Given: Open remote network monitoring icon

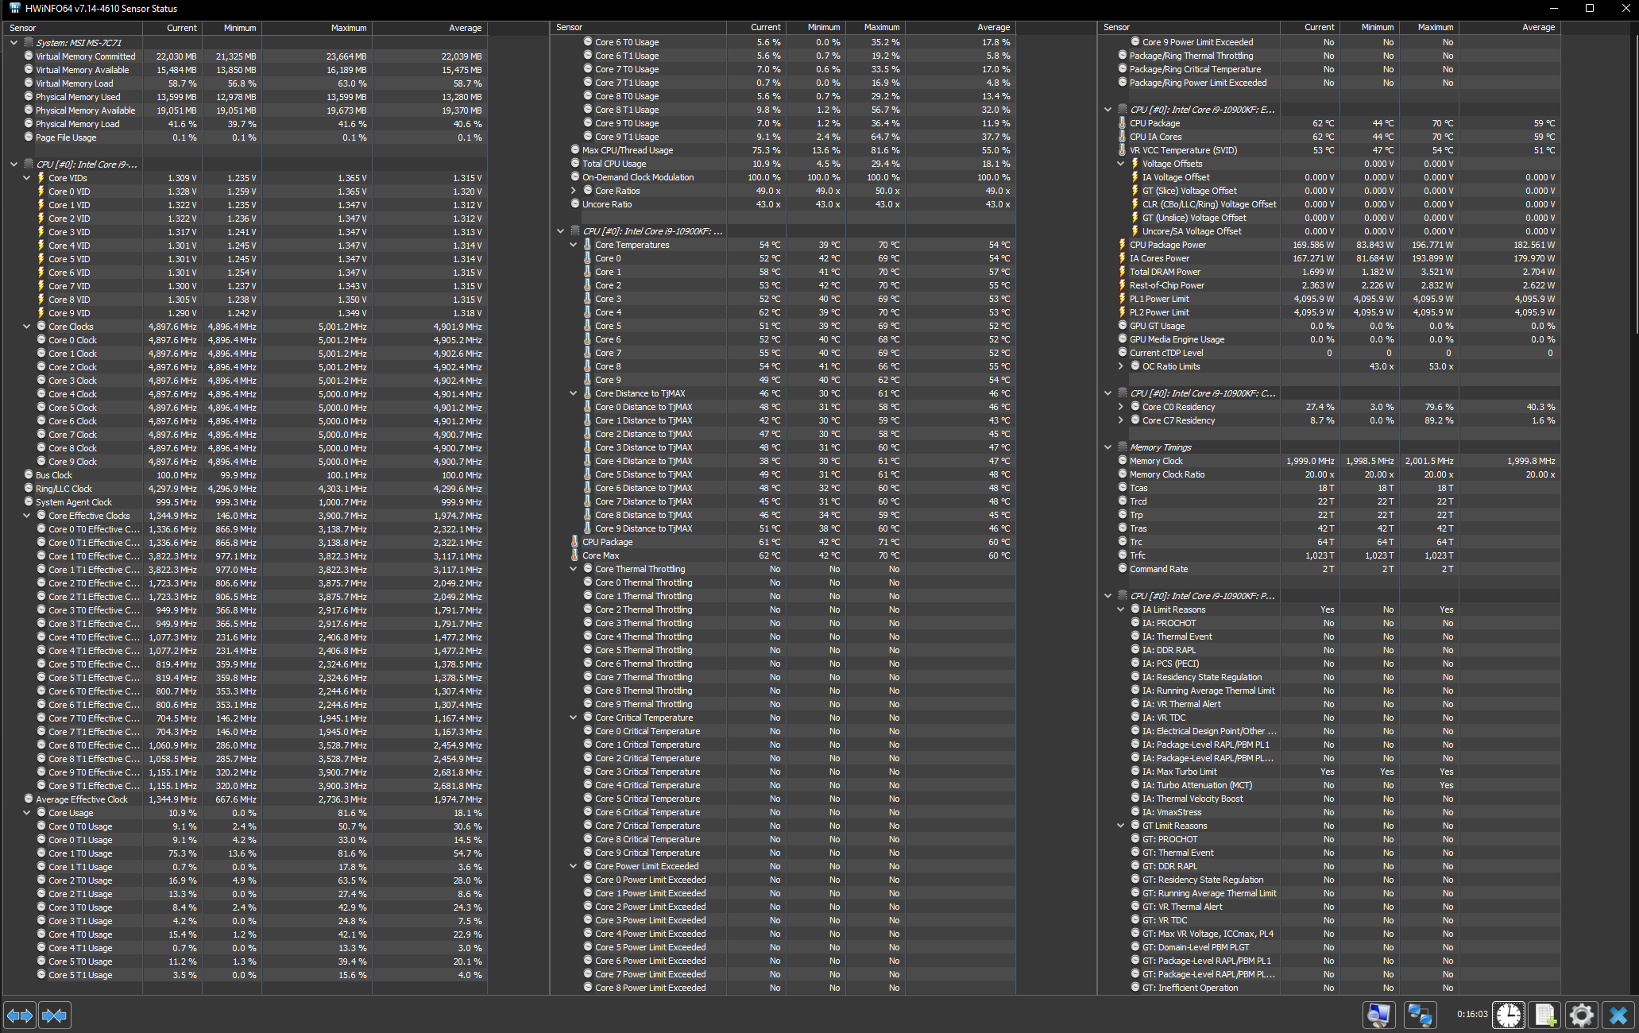Looking at the screenshot, I should [1419, 1015].
